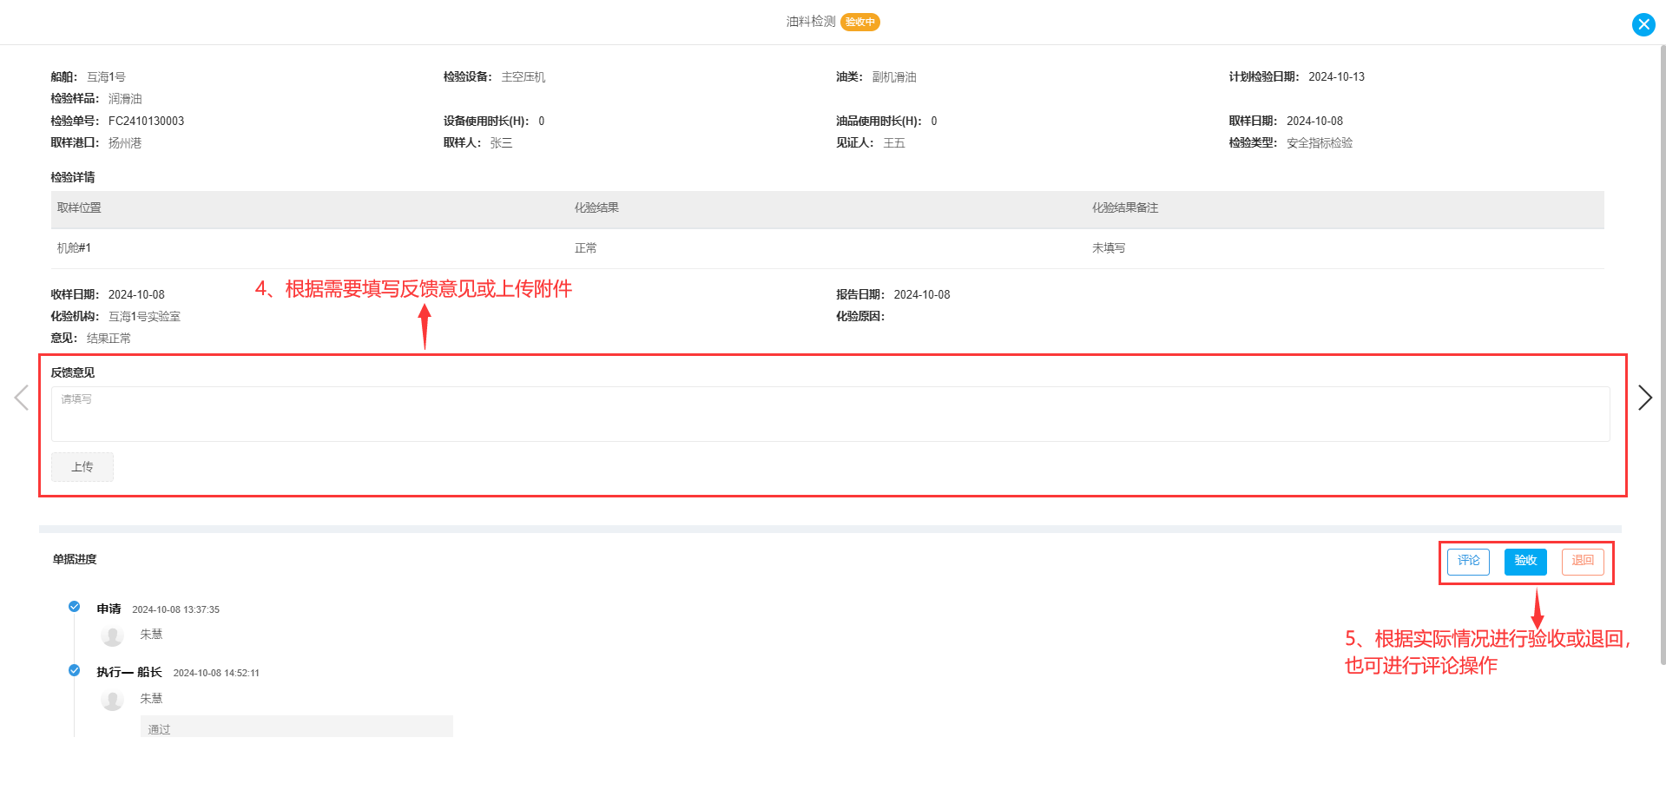Click 朱慧's avatar under the 申请 step

pyautogui.click(x=112, y=635)
